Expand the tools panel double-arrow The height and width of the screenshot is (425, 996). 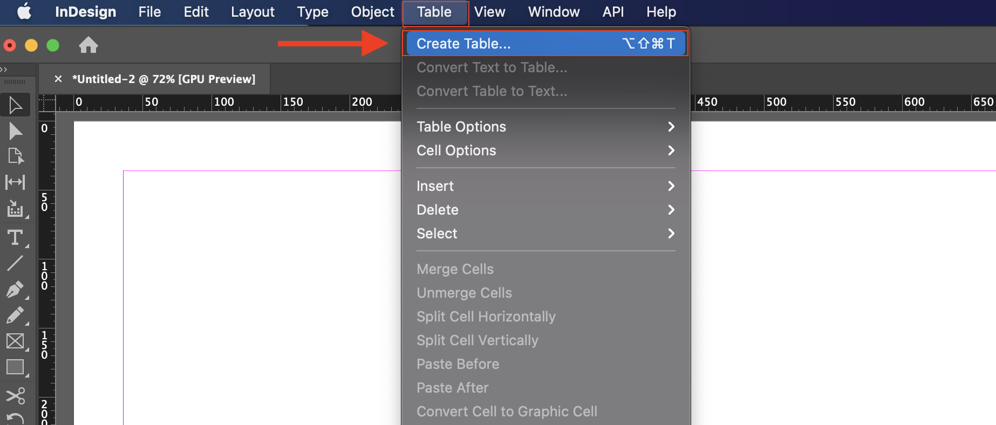(4, 70)
